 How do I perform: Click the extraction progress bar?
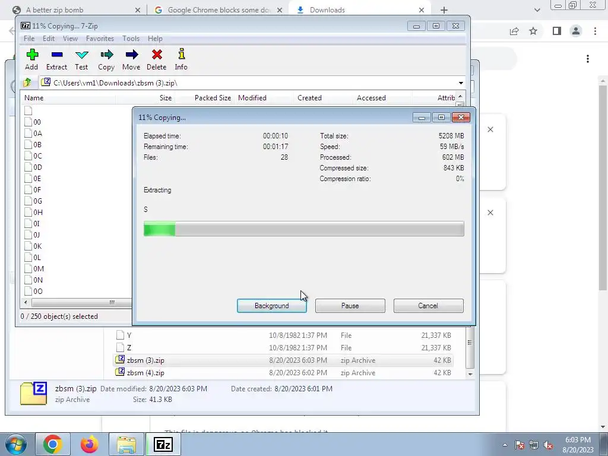coord(303,229)
